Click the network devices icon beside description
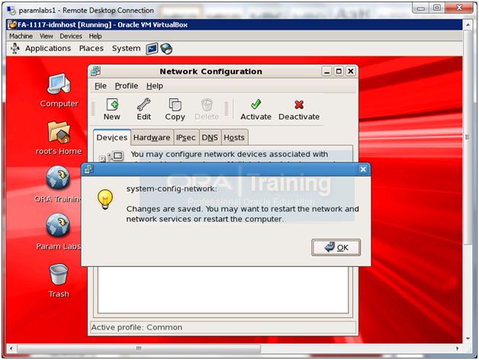This screenshot has height=360, width=479. [112, 156]
